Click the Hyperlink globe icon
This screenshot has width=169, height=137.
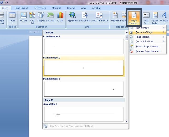[72, 16]
